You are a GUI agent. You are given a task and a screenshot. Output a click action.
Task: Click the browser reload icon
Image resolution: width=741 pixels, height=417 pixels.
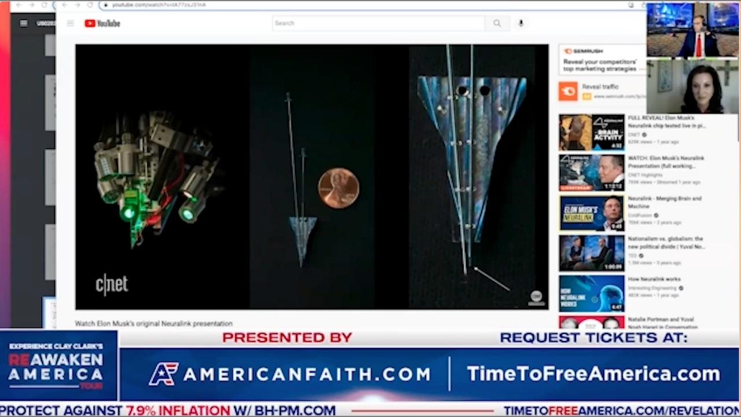(90, 5)
